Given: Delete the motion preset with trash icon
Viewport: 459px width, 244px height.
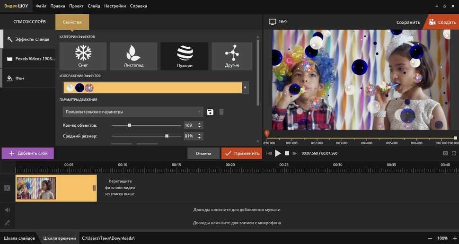Looking at the screenshot, I should point(221,112).
